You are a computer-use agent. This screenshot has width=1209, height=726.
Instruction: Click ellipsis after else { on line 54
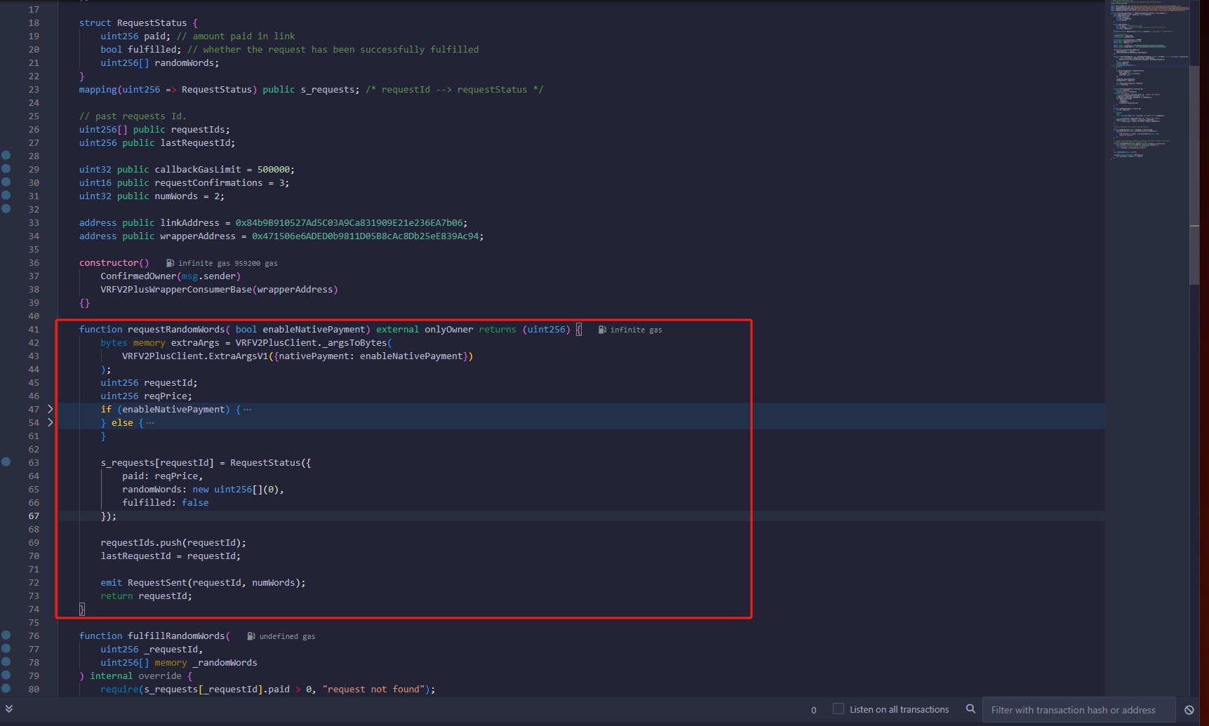pos(150,423)
